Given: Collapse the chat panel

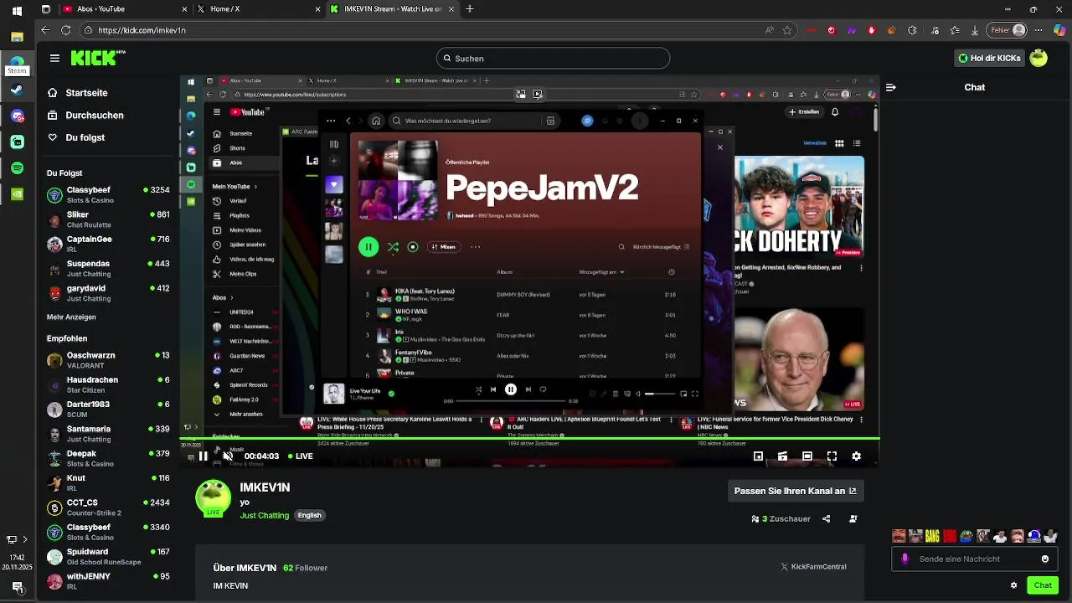Looking at the screenshot, I should (890, 87).
